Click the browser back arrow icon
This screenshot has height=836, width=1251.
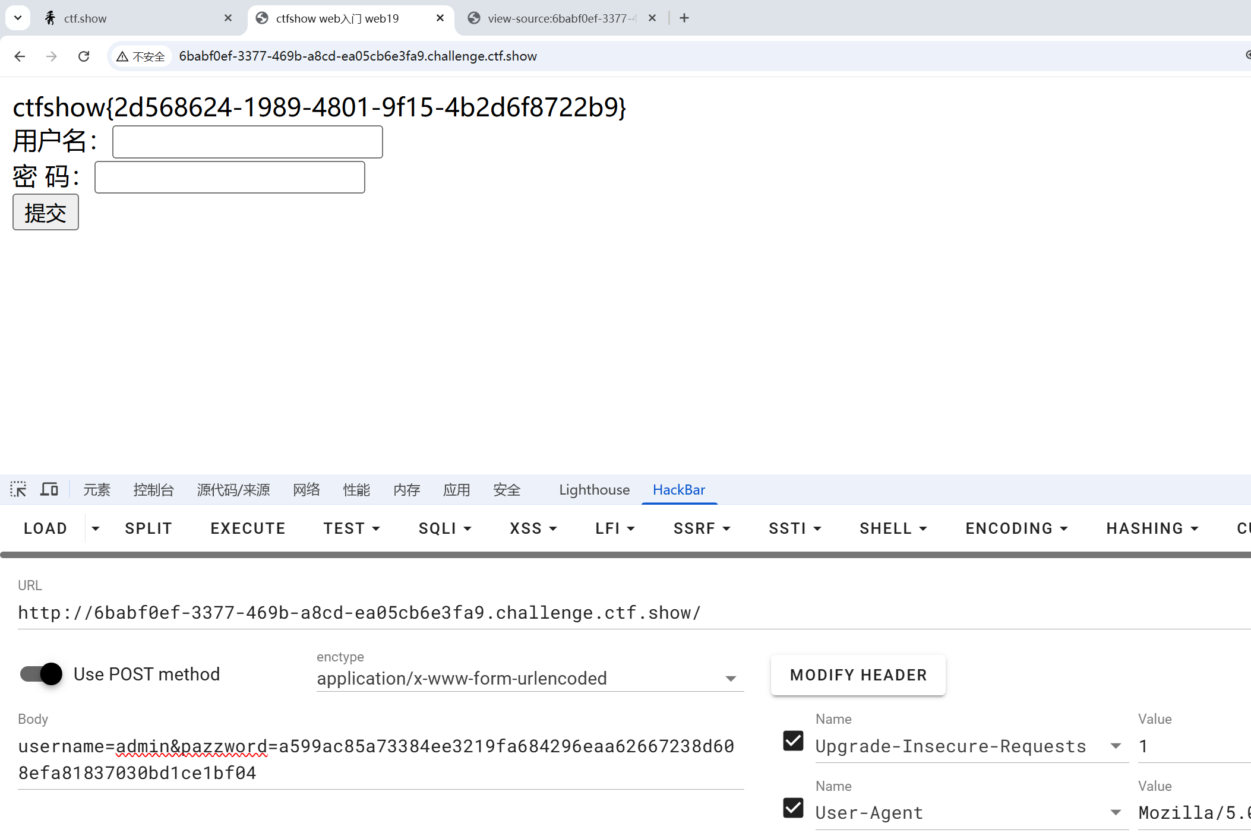click(20, 56)
